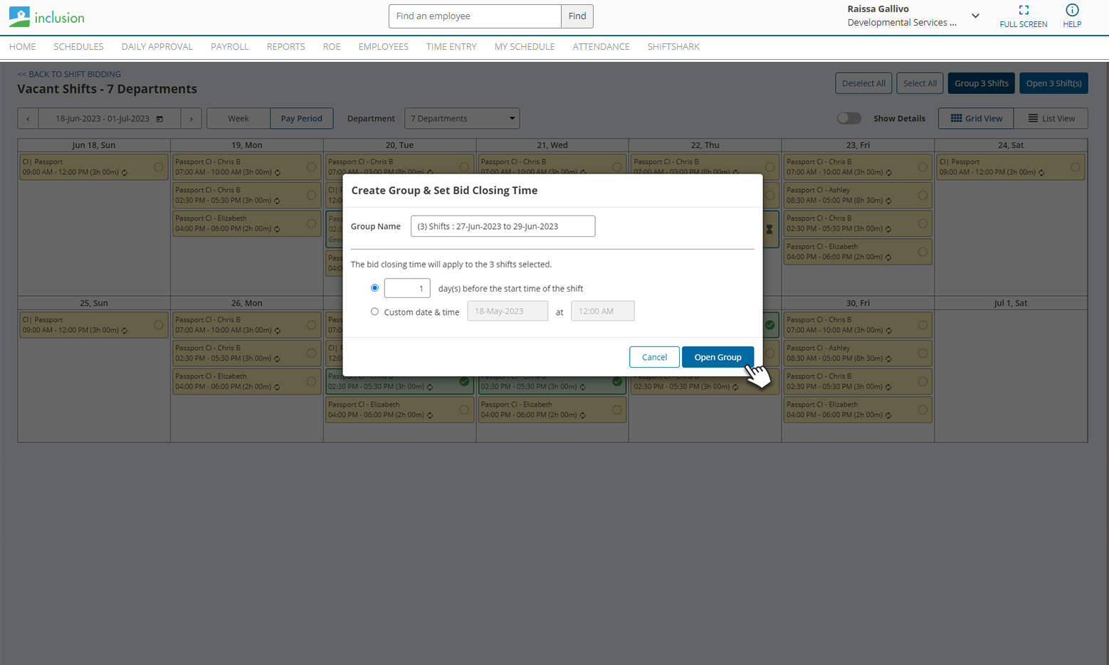Screen dimensions: 1109x665
Task: Open the HOME menu
Action: [23, 47]
